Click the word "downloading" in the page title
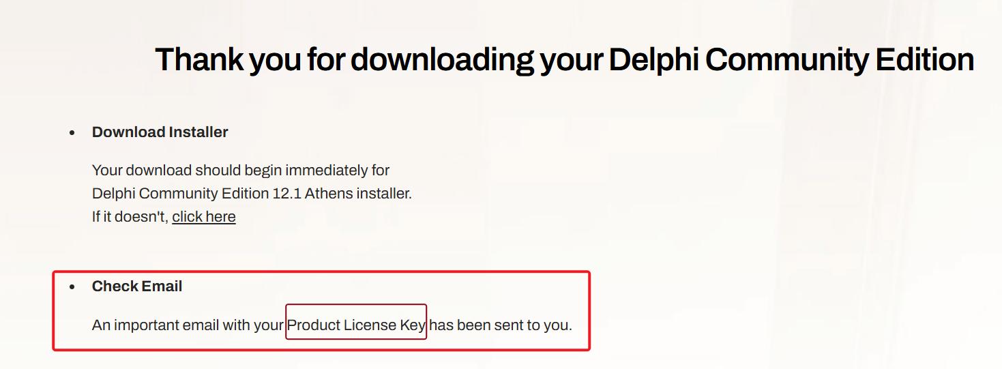Viewport: 1002px width, 369px height. click(442, 60)
